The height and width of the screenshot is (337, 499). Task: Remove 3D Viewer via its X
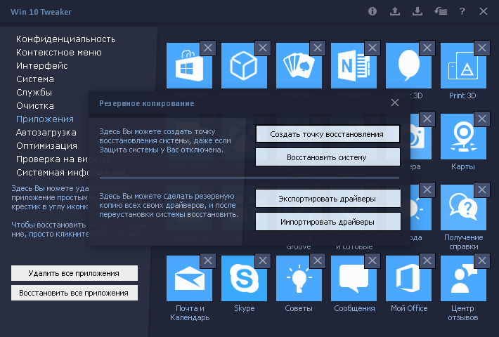pos(263,48)
